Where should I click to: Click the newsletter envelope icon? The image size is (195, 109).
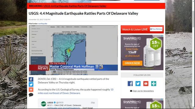click(131, 91)
